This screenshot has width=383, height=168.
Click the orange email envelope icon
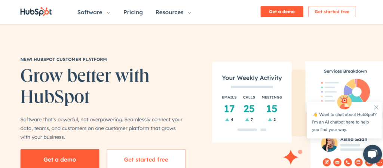tap(337, 162)
